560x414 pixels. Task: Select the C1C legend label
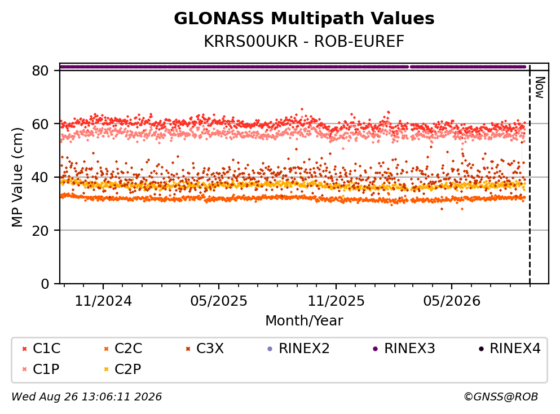pos(46,349)
